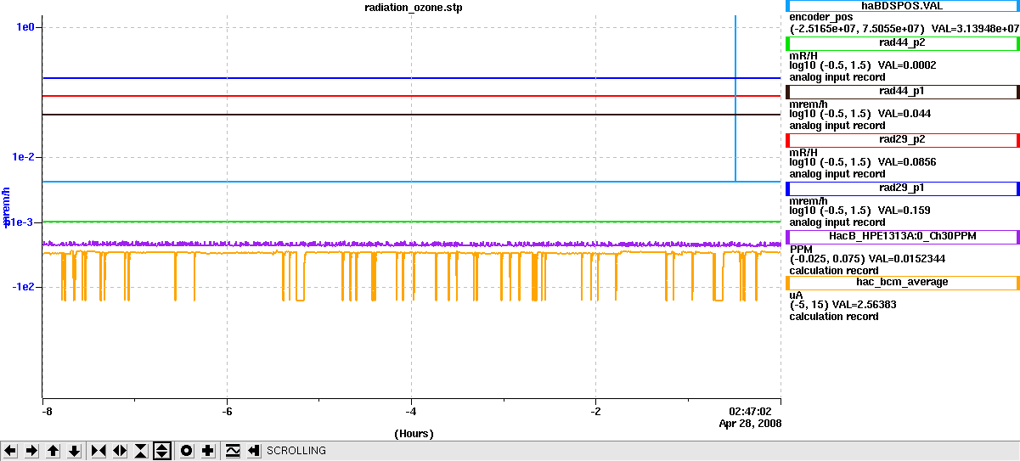Click the -2 hours tick label
The height and width of the screenshot is (461, 1020).
click(x=595, y=412)
